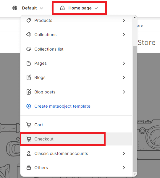Click the scrollbar down arrow in menu

coord(135,174)
